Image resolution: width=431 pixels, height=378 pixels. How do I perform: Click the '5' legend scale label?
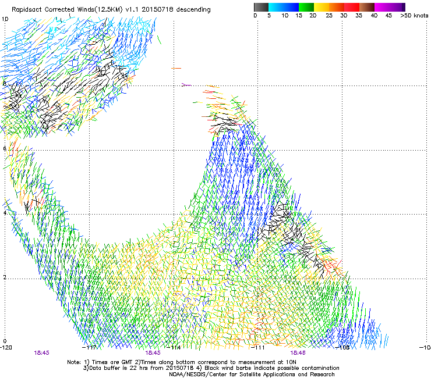[x=269, y=16]
